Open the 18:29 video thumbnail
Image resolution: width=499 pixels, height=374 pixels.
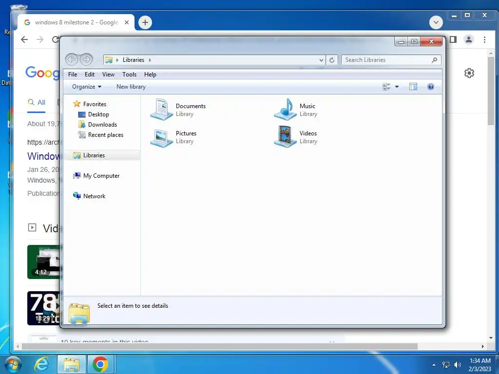click(43, 308)
